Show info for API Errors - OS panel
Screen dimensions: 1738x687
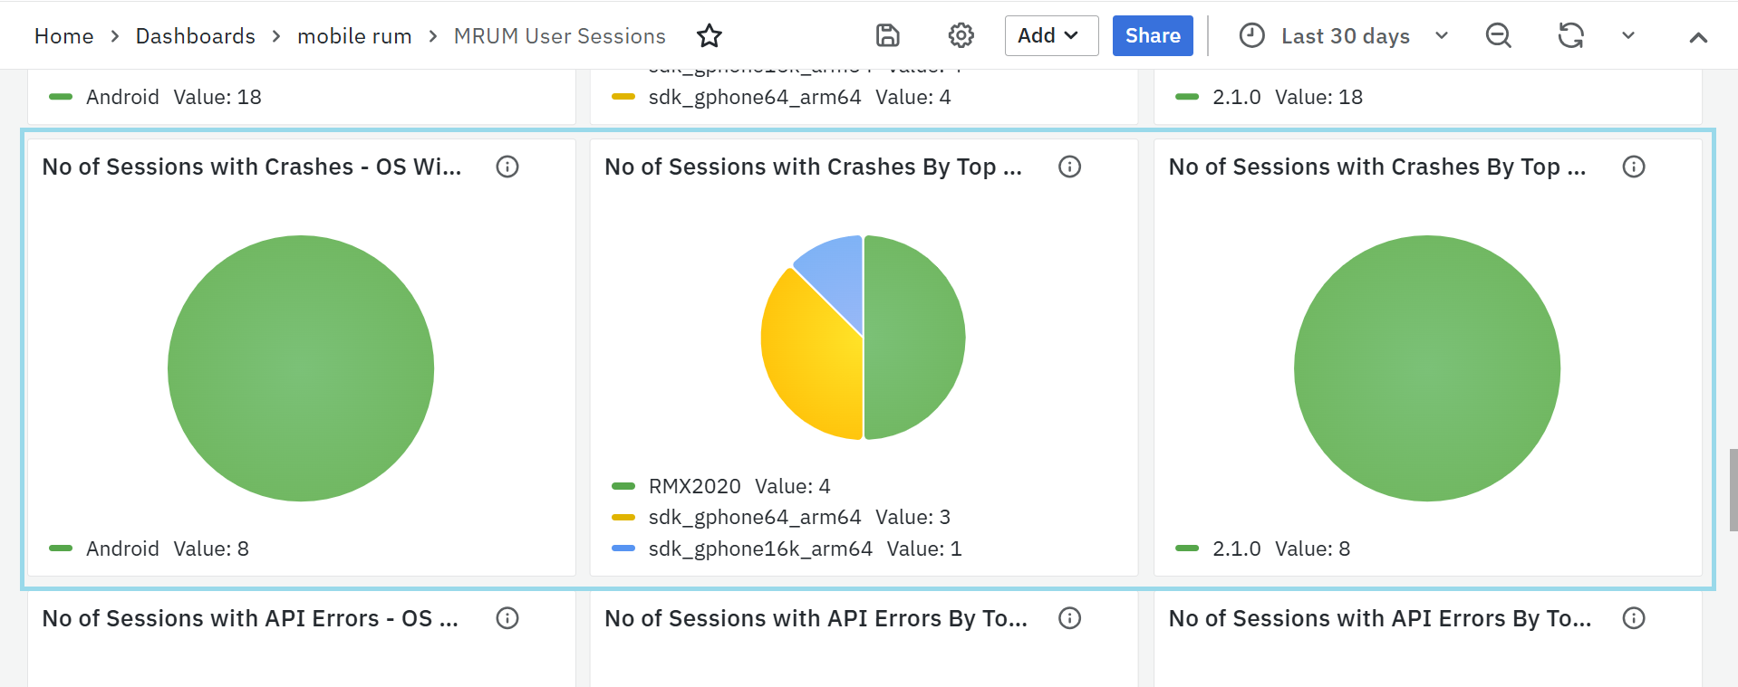point(507,618)
